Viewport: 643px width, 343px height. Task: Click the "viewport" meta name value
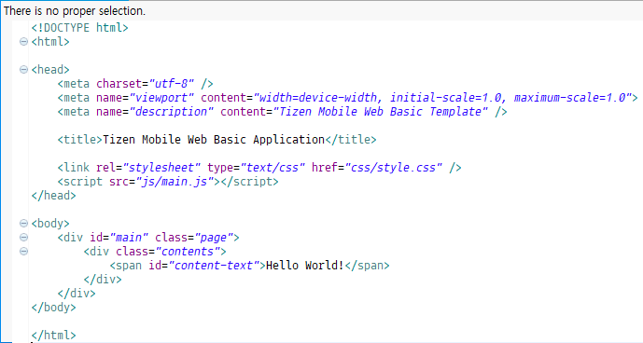click(161, 98)
